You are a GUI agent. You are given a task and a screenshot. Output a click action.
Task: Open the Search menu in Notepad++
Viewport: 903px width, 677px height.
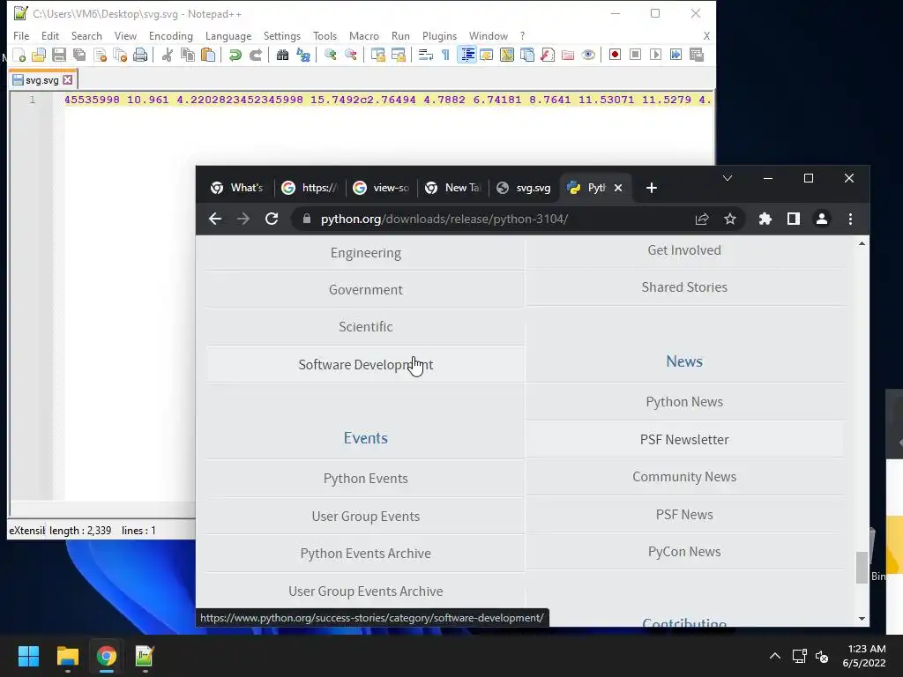pos(86,35)
